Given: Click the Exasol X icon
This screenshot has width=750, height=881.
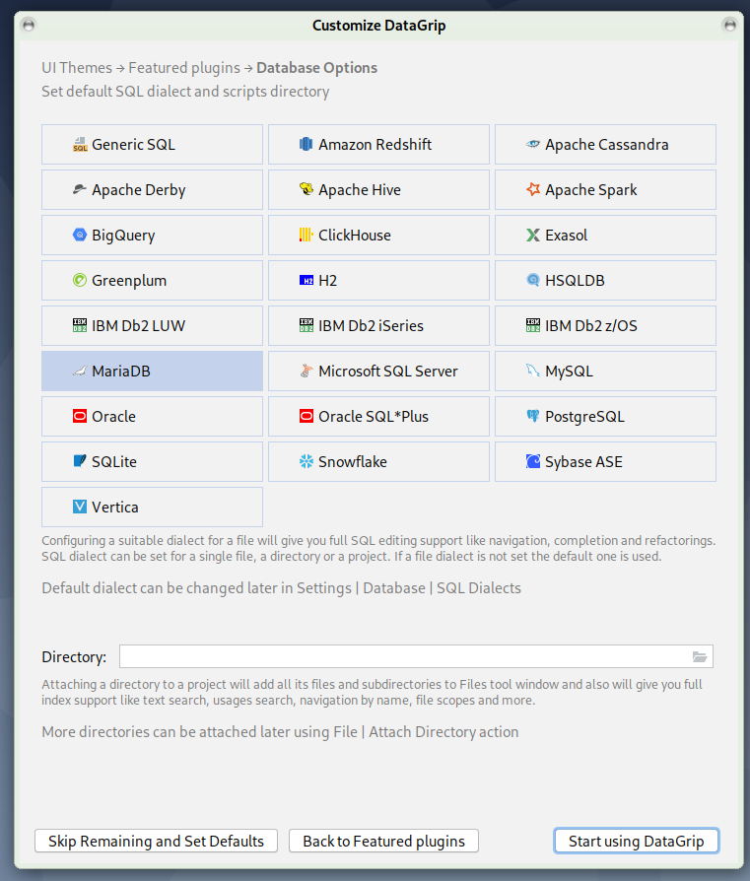Looking at the screenshot, I should point(532,235).
